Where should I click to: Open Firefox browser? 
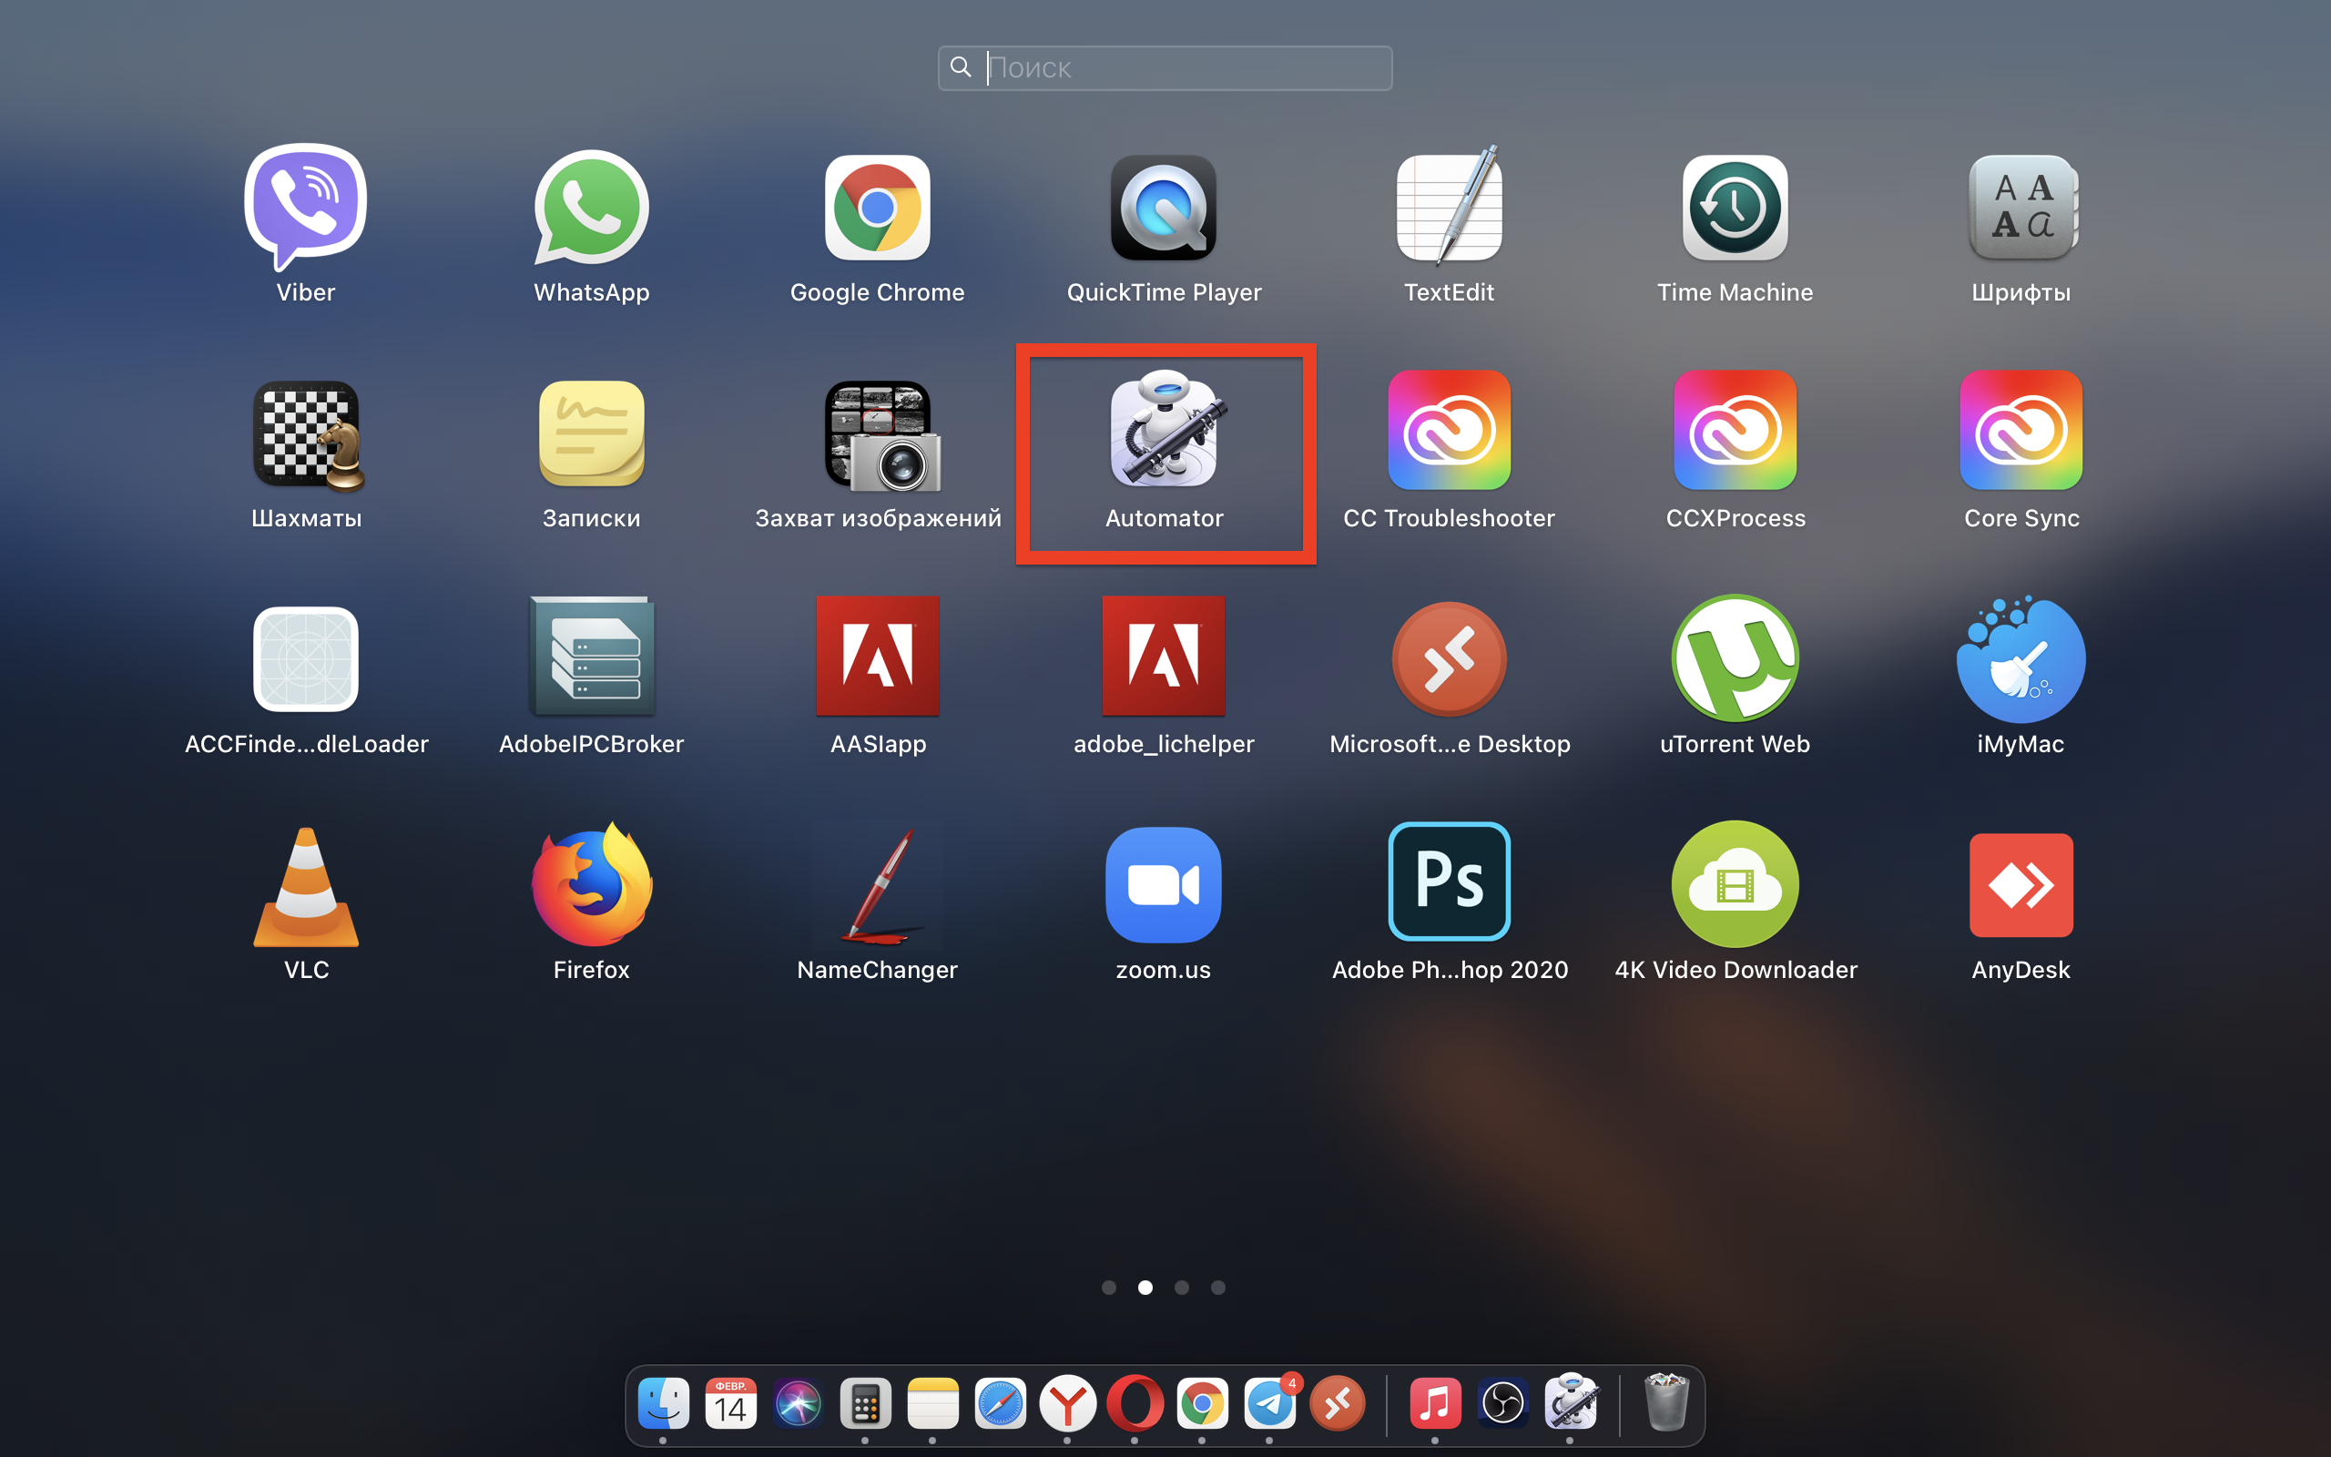tap(592, 884)
